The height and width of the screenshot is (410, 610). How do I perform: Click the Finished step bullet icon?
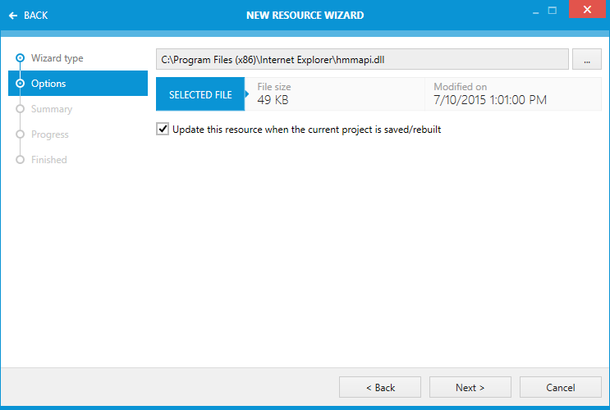pos(21,160)
